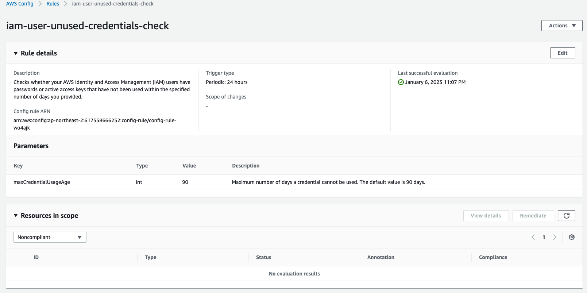Click the ID column header

(36, 257)
